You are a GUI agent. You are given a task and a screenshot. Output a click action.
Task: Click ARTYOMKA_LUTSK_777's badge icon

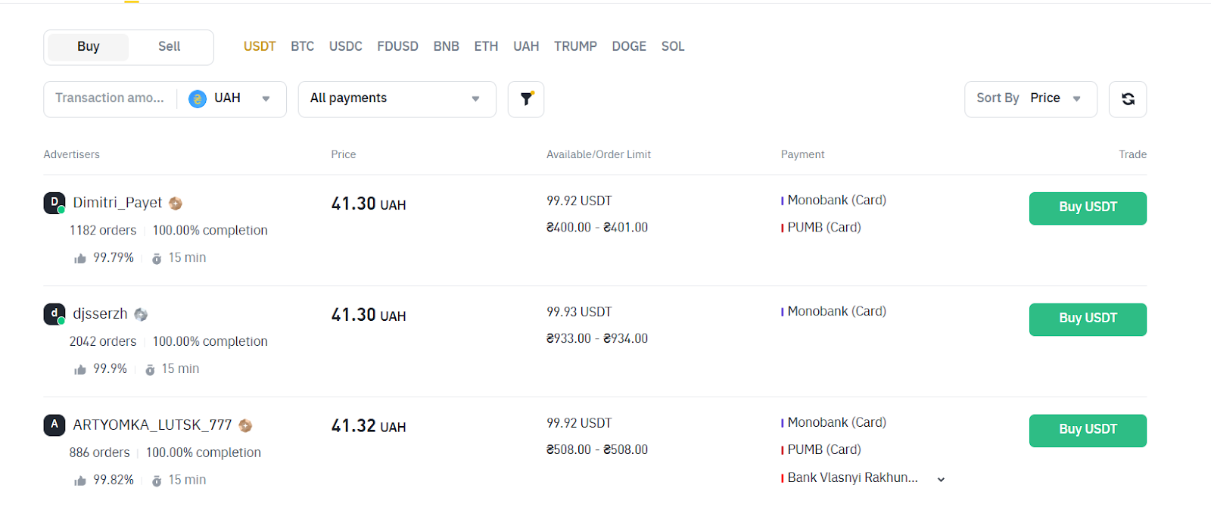point(245,426)
